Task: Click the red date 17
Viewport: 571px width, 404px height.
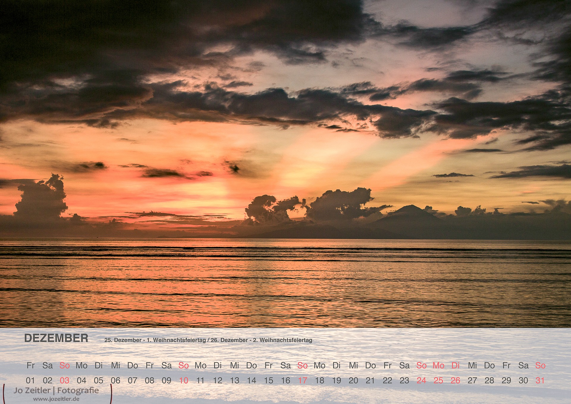Action: (302, 380)
